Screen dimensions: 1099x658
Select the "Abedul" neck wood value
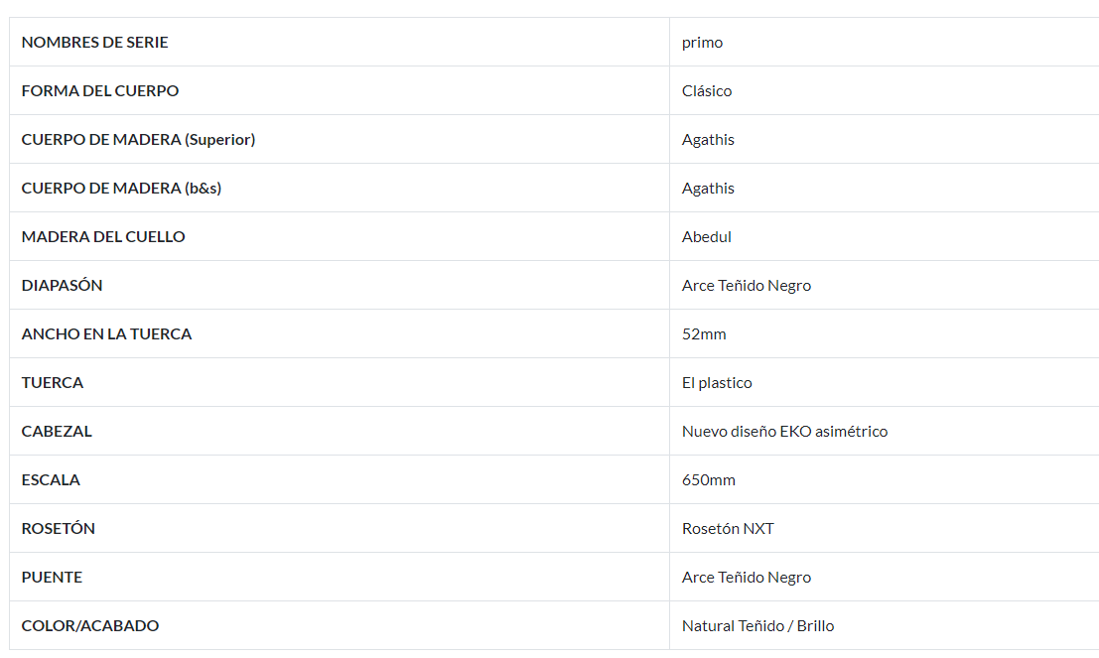pyautogui.click(x=707, y=237)
